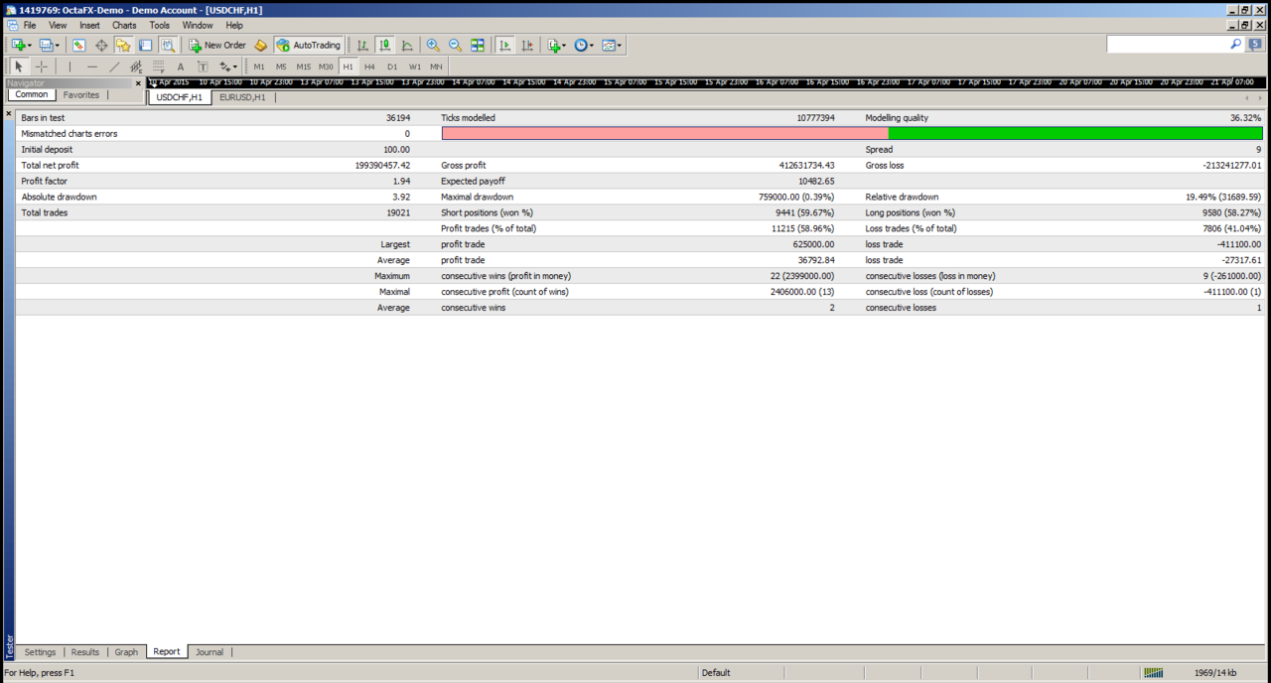1271x683 pixels.
Task: Zoom in on the chart
Action: tap(433, 45)
